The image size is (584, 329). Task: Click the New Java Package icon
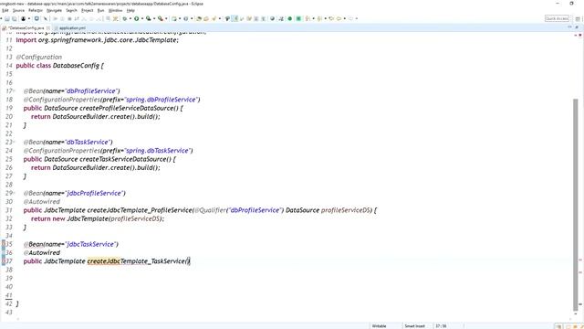174,18
